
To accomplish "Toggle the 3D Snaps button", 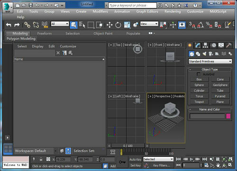I will coord(192,25).
